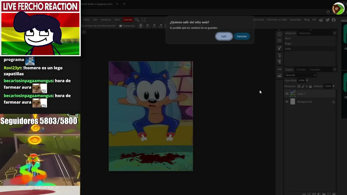The image size is (347, 195).
Task: Open the Twitter icon link
Action: 327,20
